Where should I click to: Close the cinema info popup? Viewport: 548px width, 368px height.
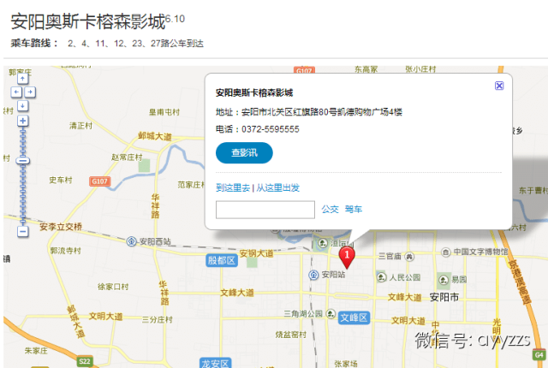(x=499, y=86)
